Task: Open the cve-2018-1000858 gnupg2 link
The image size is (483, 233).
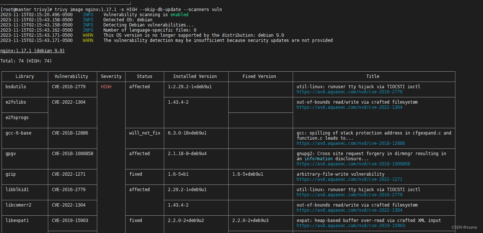Action: pyautogui.click(x=353, y=164)
